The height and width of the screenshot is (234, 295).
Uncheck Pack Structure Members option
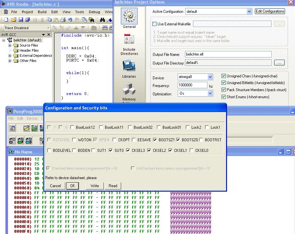point(223,90)
